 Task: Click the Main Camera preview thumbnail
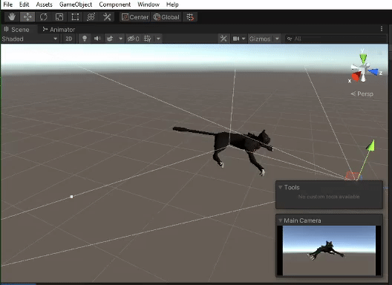[x=329, y=251]
